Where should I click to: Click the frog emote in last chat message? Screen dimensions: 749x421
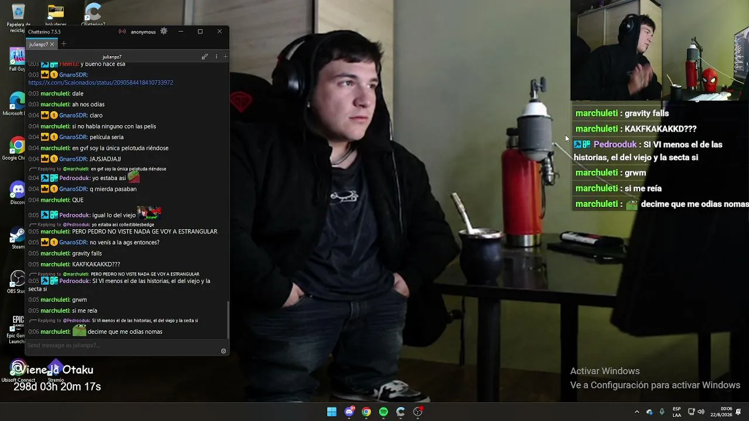click(x=79, y=331)
